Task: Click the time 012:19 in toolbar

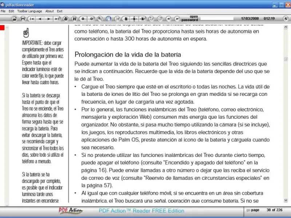Action: 269,19
